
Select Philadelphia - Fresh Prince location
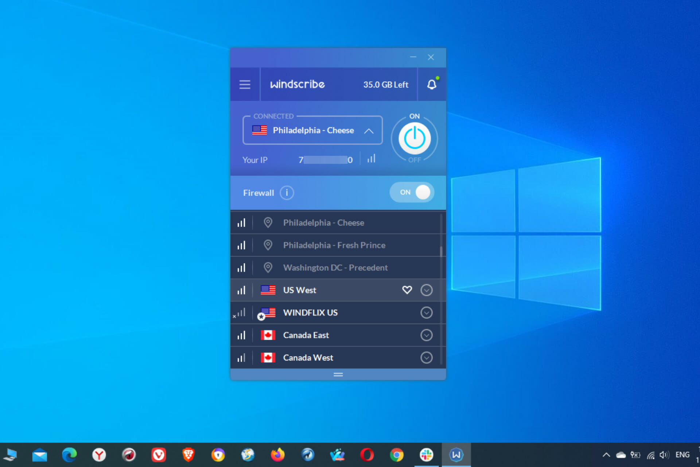[x=334, y=245]
